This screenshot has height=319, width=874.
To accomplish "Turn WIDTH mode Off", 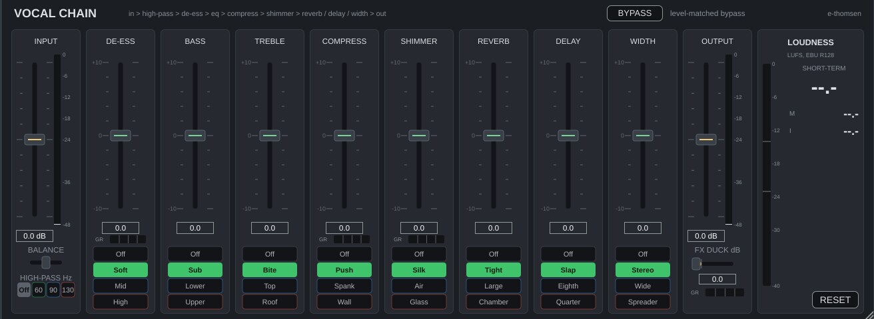I will [x=643, y=254].
